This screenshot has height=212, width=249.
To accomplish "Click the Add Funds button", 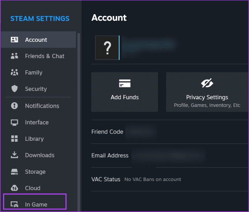I will coord(125,92).
